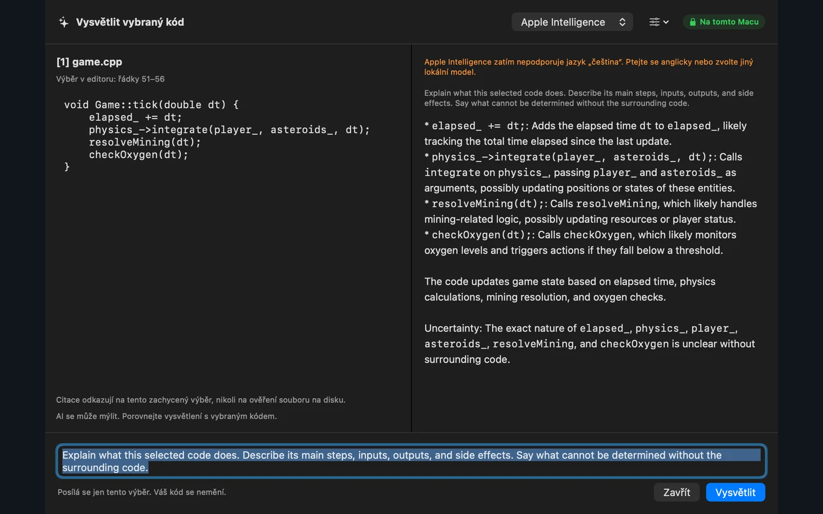Click 'Posílá se jen tento výběr' note
This screenshot has height=514, width=823.
pyautogui.click(x=142, y=492)
